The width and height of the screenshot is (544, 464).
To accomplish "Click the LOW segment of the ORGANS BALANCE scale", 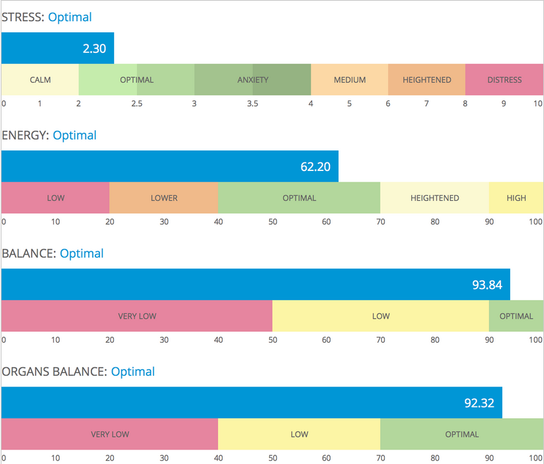I will [299, 434].
